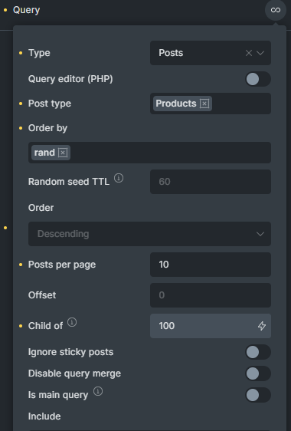
Task: Click the dynamic data lightning icon
Action: [262, 326]
